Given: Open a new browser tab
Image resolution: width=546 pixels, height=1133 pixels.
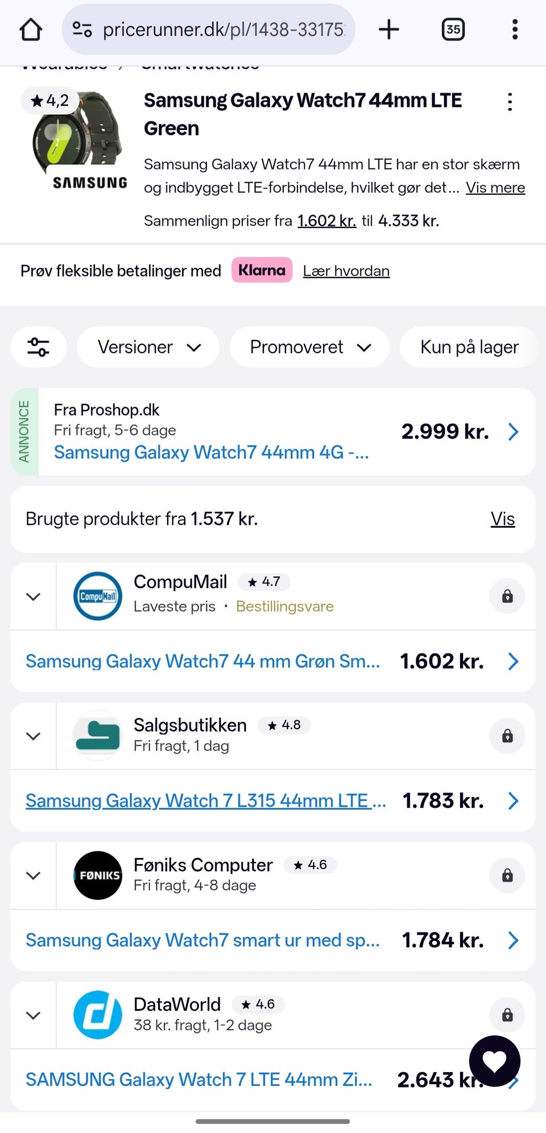Looking at the screenshot, I should tap(389, 30).
